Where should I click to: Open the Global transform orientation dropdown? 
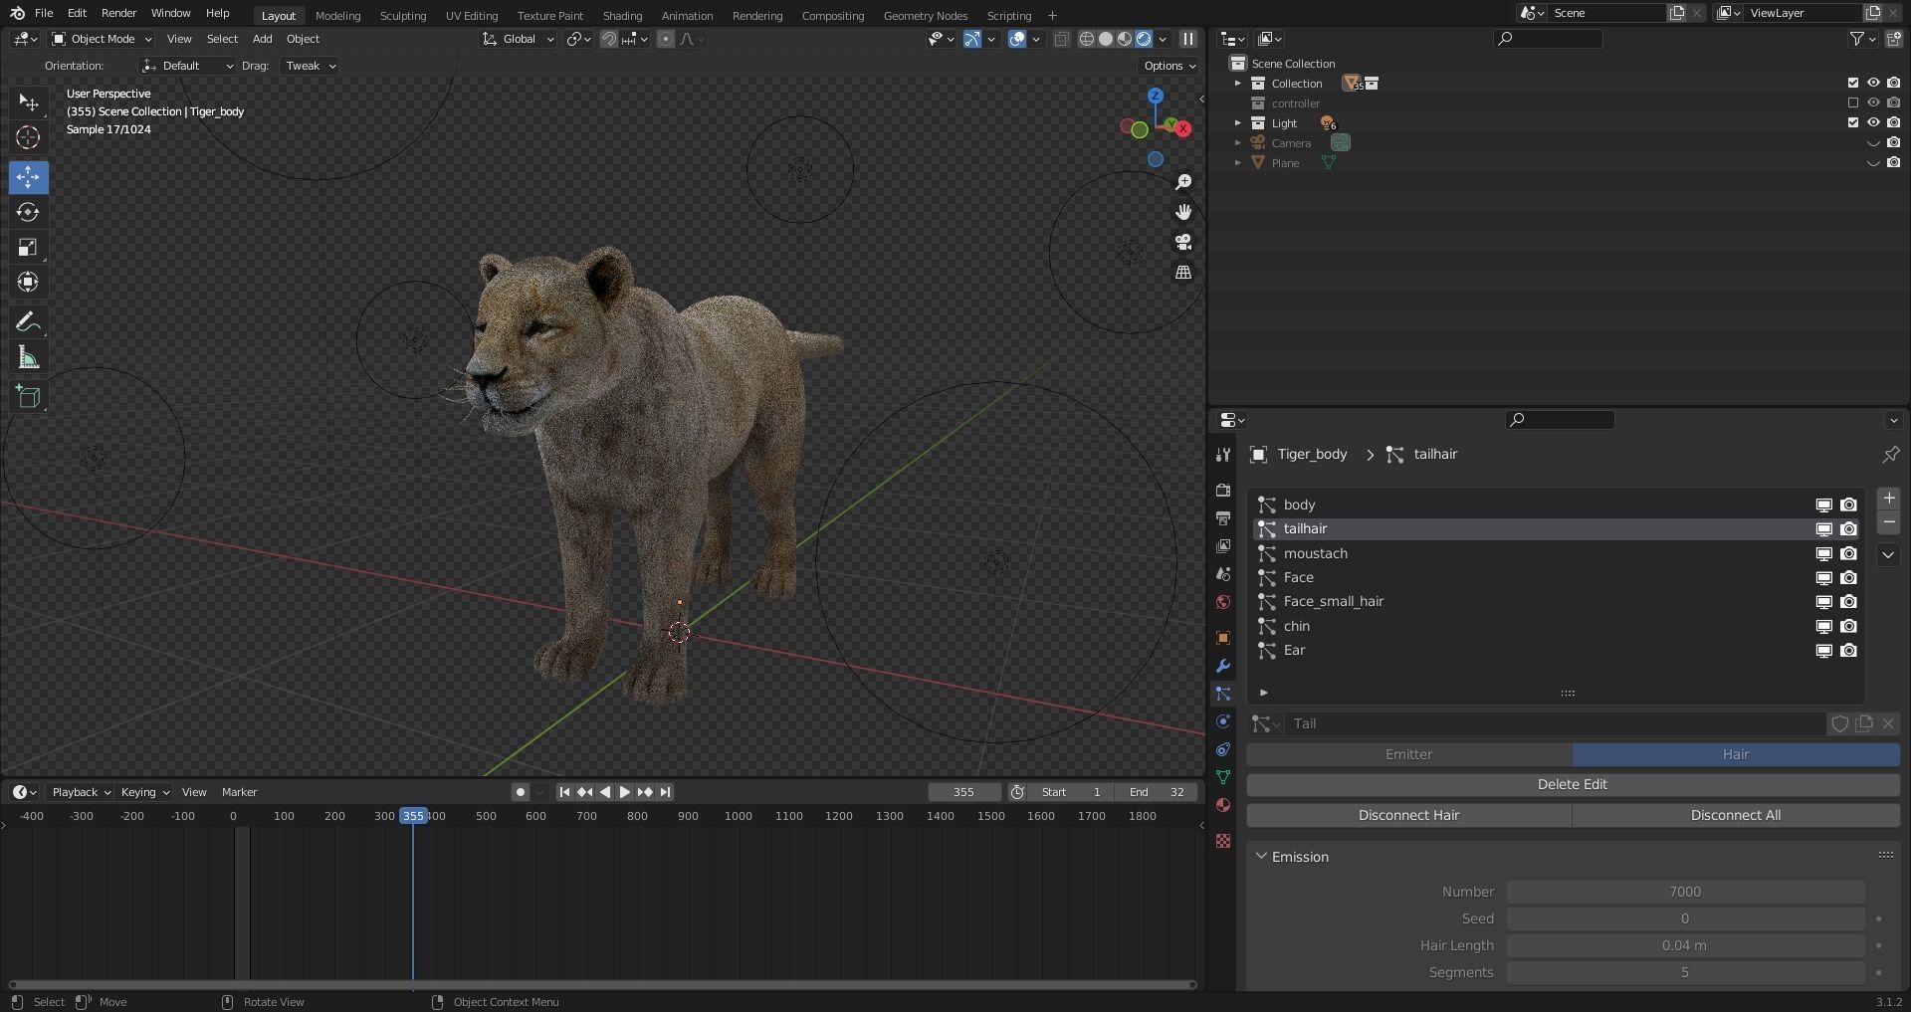[x=518, y=39]
